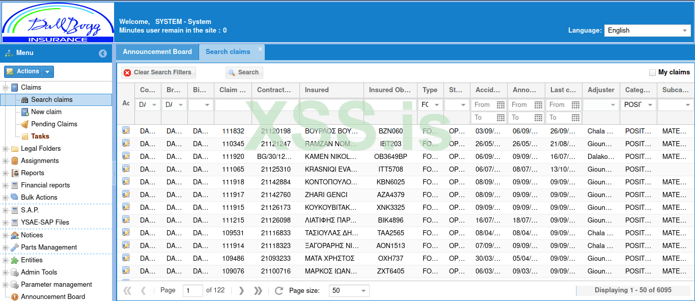The image size is (695, 301).
Task: Enable the My claims checkbox
Action: [652, 73]
